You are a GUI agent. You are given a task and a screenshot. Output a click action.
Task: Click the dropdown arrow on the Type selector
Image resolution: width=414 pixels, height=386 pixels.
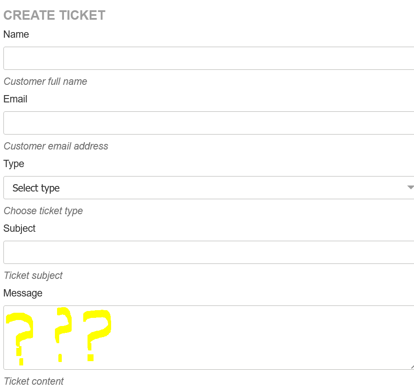coord(410,187)
